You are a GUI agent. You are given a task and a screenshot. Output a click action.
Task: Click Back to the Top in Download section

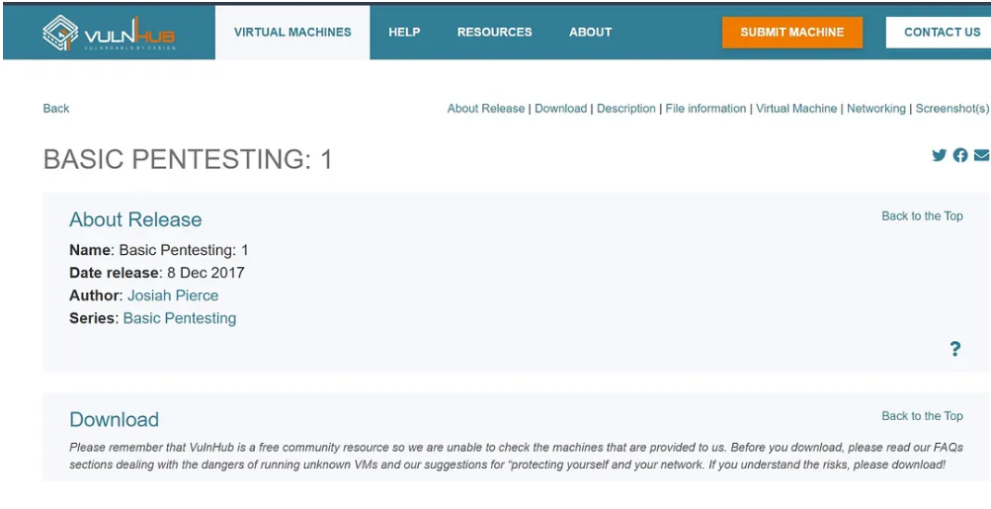click(x=922, y=416)
